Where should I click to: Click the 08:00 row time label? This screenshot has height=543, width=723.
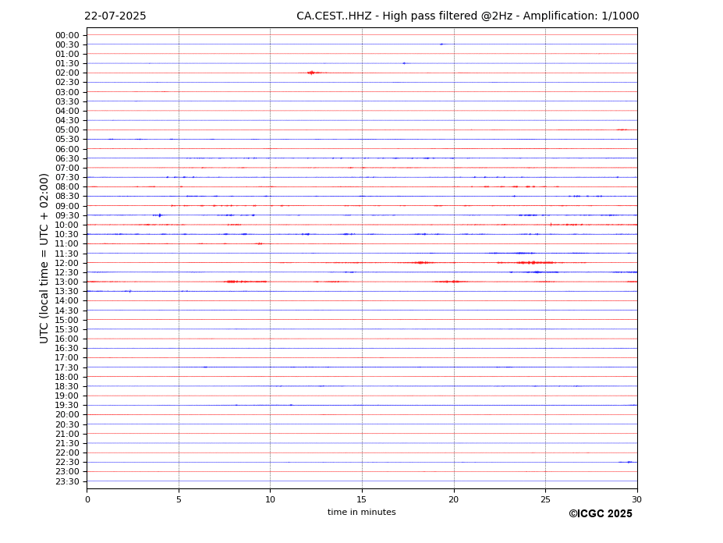pyautogui.click(x=67, y=186)
